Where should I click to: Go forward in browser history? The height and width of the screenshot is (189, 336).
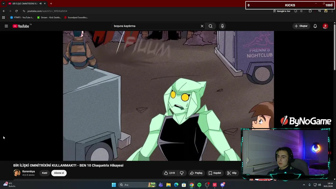click(x=10, y=11)
